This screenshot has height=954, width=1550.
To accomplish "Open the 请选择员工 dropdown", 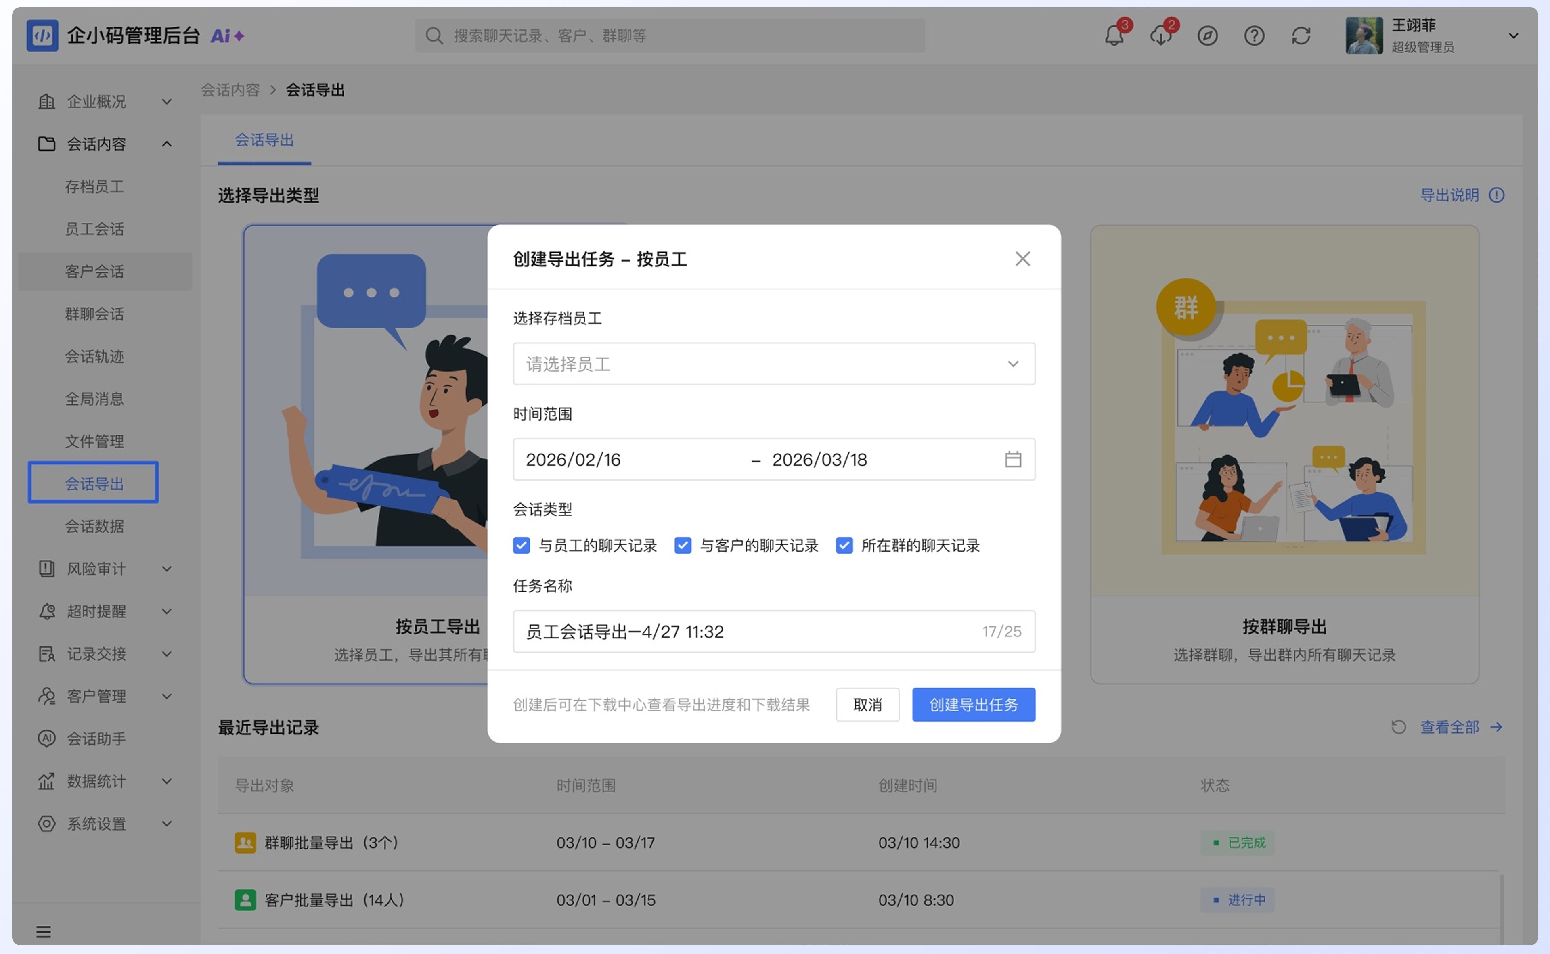I will 774,364.
